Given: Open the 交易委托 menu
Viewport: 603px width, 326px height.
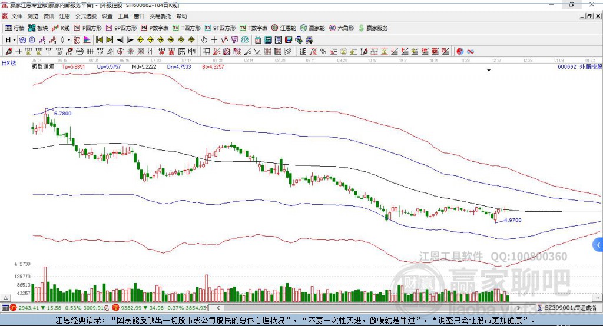Looking at the screenshot, I should tap(160, 16).
